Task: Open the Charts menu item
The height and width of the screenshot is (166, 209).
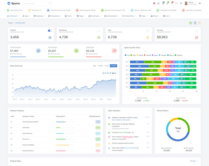Action: [x=155, y=16]
